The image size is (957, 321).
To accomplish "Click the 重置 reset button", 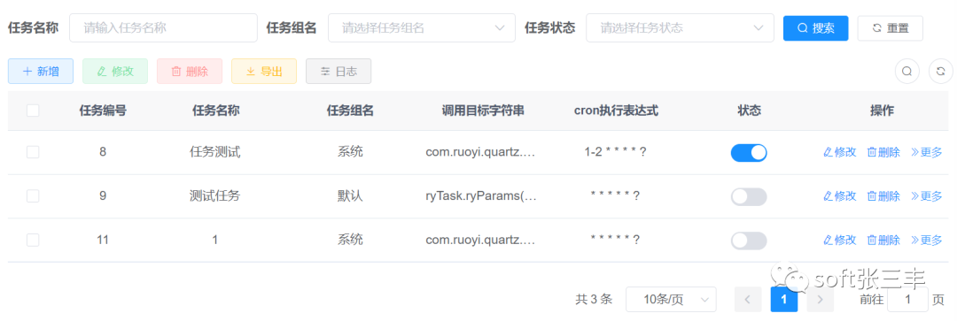I will coord(890,28).
